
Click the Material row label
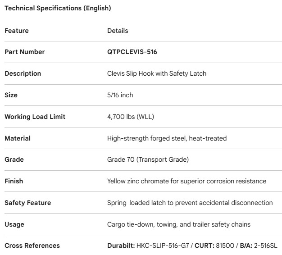coord(17,138)
